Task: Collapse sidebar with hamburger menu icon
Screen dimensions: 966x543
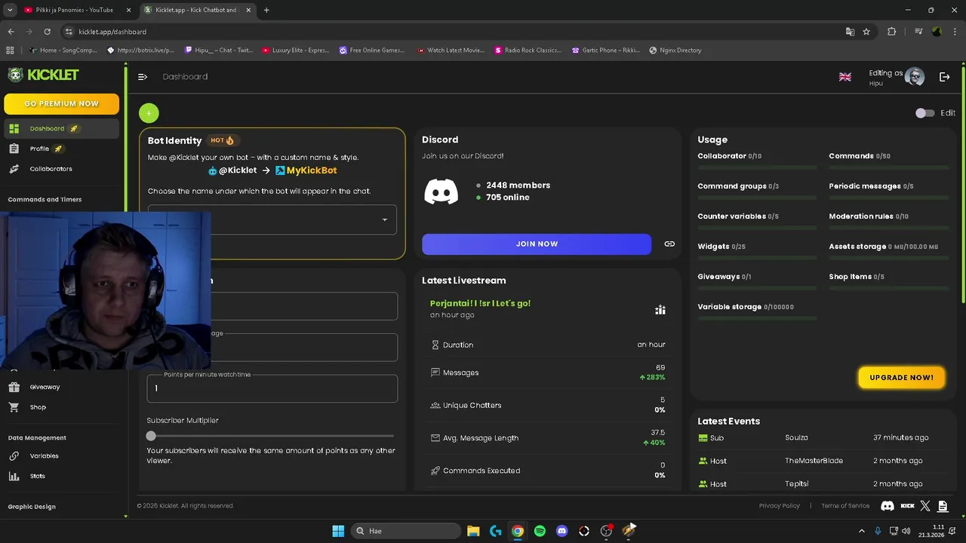Action: coord(143,76)
